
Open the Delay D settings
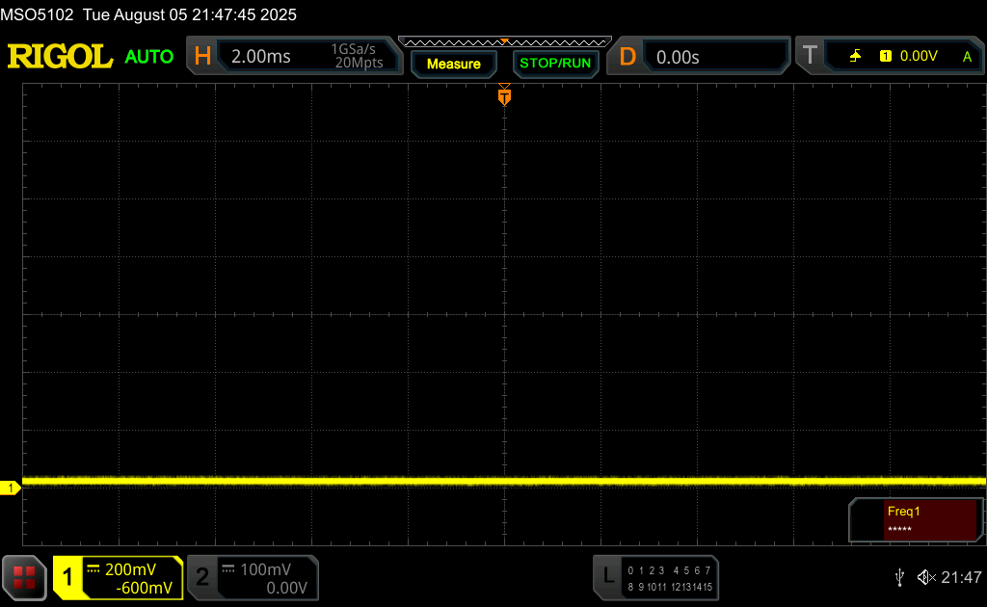[627, 57]
